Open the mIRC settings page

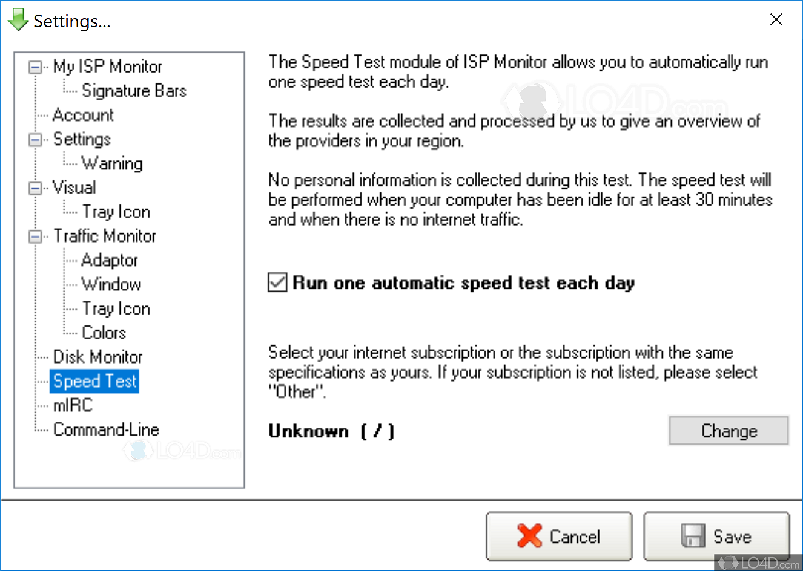(x=72, y=405)
